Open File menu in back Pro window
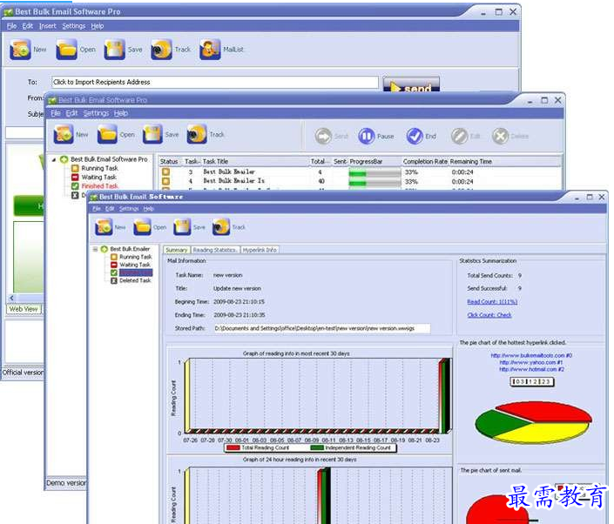Viewport: 614px width, 524px height. point(11,26)
